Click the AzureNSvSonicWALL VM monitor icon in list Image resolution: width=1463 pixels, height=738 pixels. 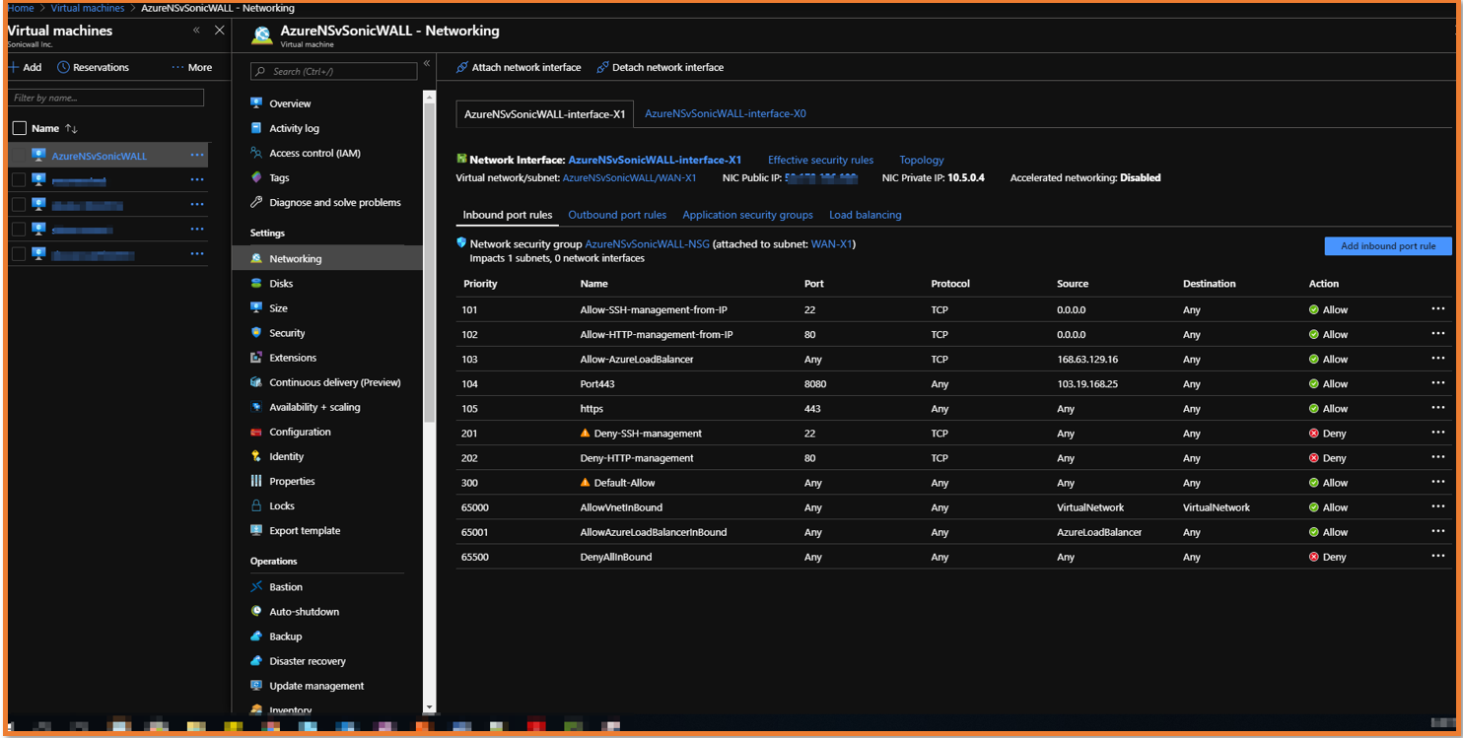click(x=38, y=156)
